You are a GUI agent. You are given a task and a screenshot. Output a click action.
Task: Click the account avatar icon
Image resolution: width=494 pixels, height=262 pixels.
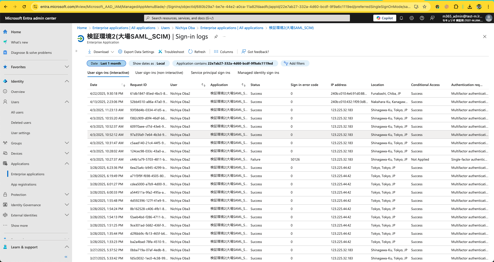point(489,18)
